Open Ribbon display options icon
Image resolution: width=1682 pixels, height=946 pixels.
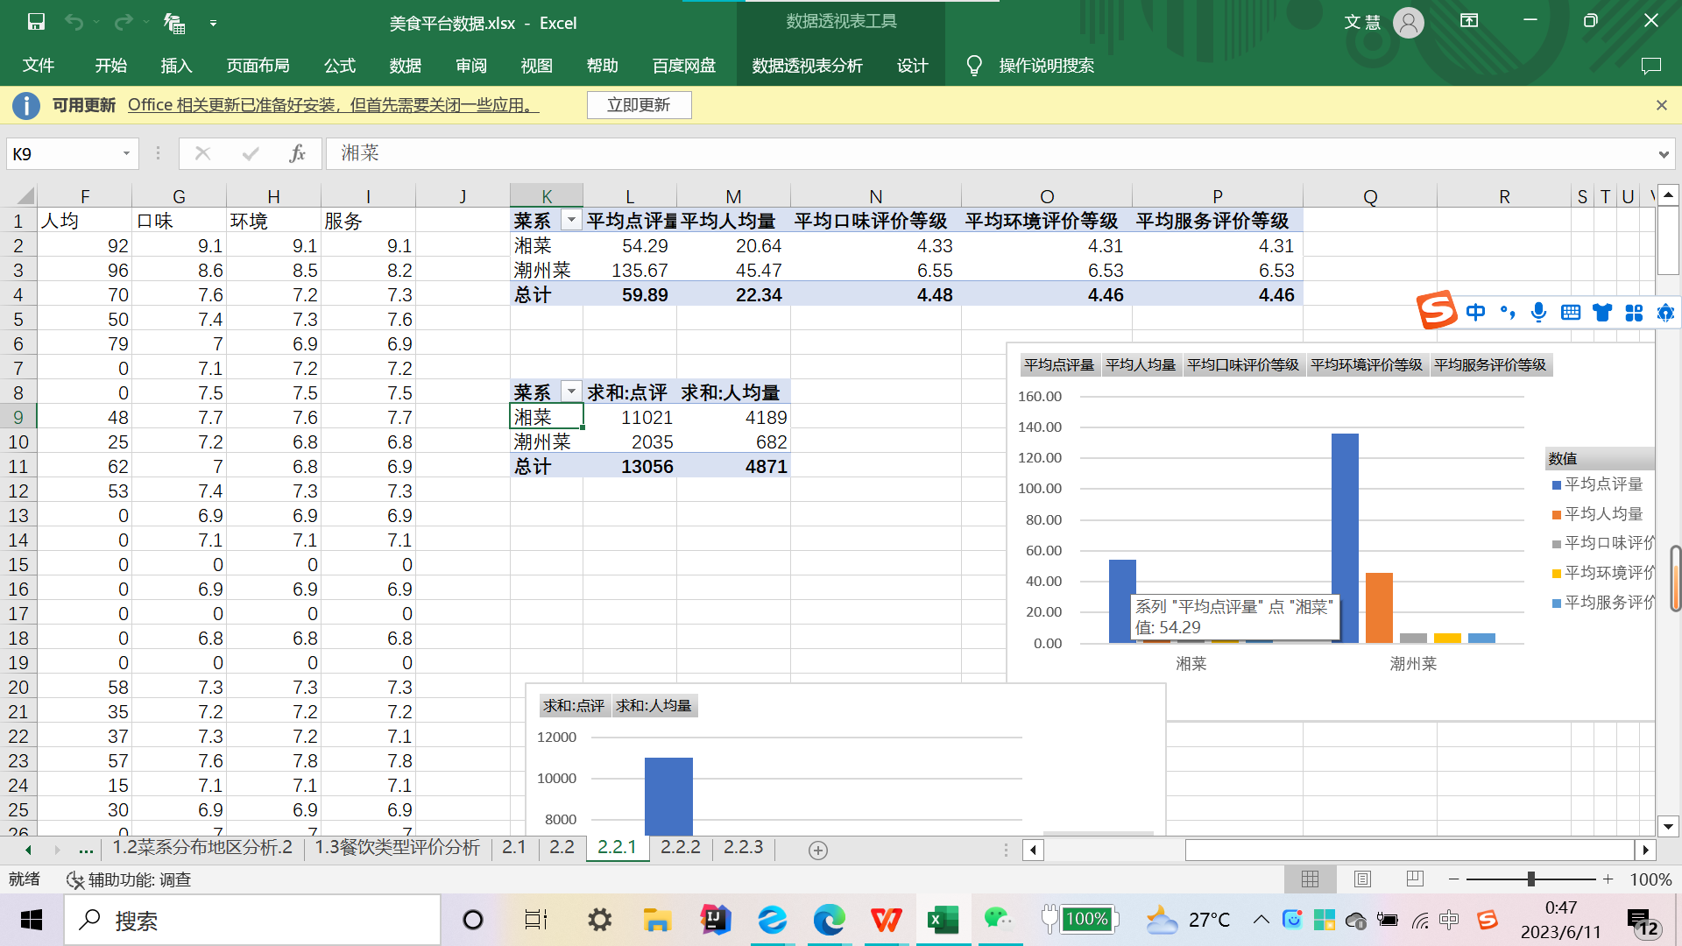coord(1469,21)
